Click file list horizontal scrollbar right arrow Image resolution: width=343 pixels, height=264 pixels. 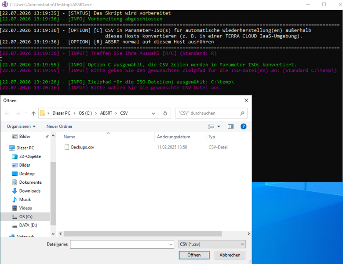(249, 234)
